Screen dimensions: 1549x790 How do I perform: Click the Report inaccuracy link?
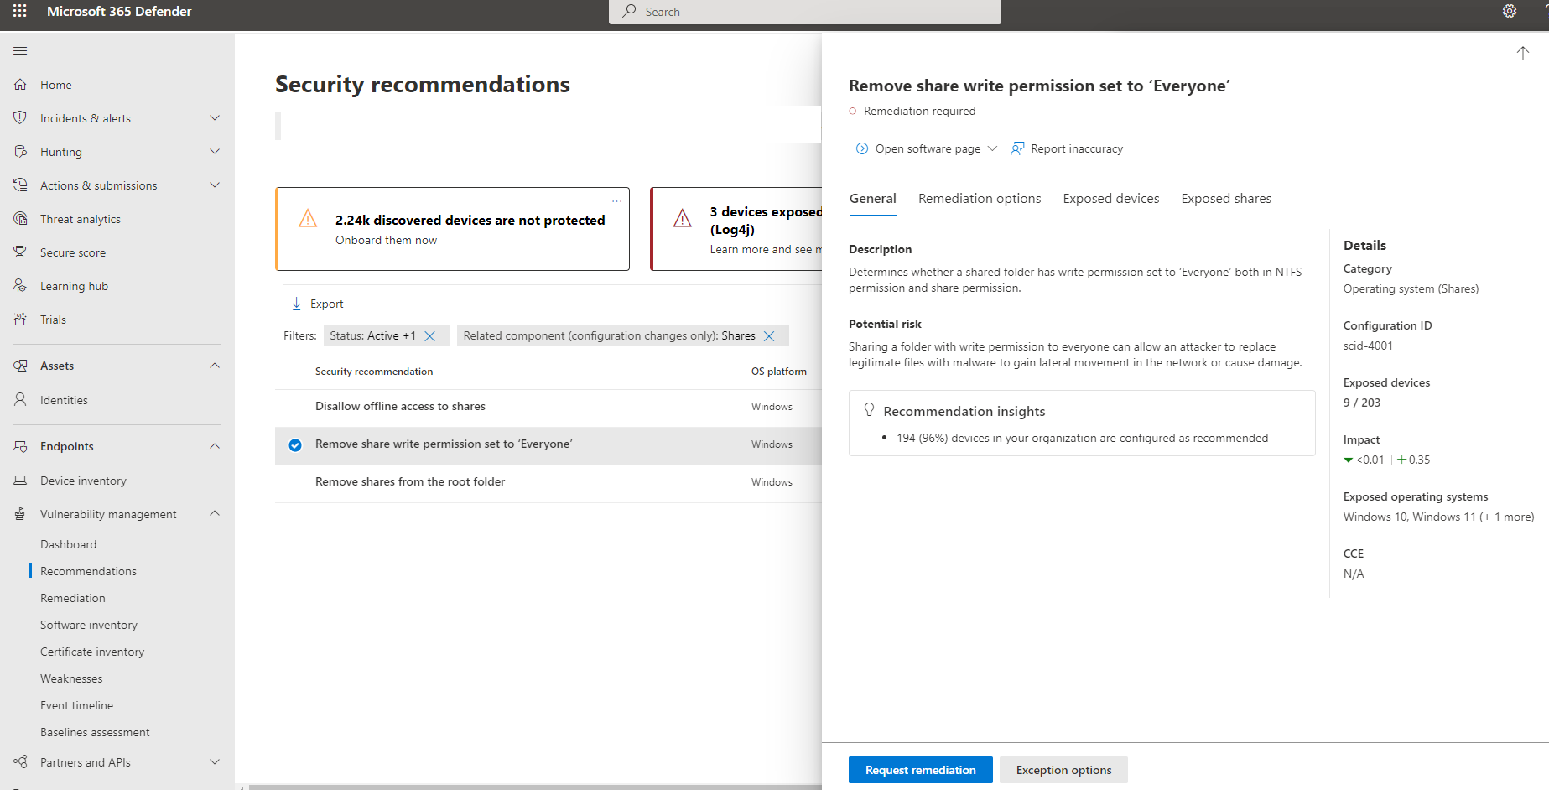click(1077, 148)
